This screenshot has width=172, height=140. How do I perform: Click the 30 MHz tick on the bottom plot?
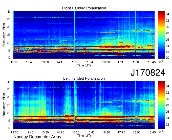[x=9, y=97]
